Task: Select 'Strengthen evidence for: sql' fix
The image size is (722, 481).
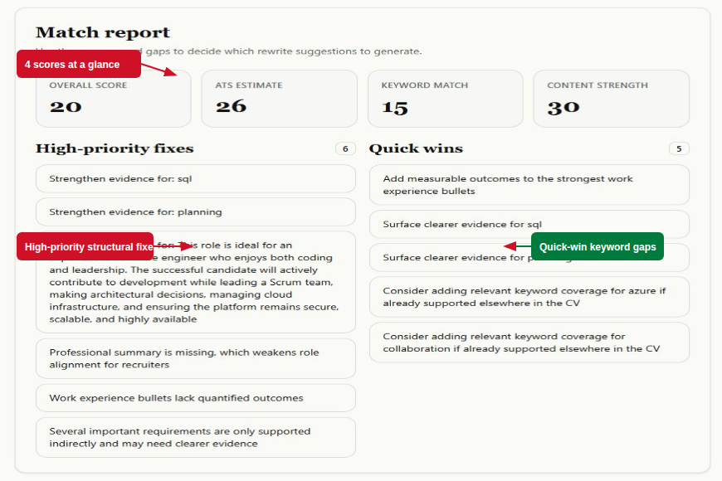Action: [196, 178]
